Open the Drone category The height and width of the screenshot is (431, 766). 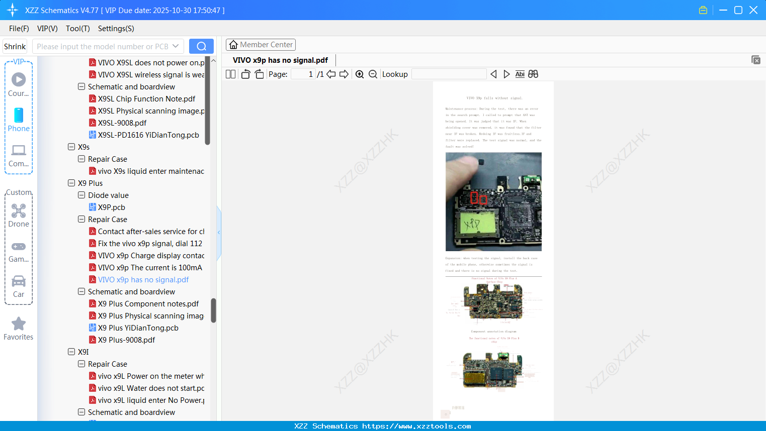[x=19, y=215]
